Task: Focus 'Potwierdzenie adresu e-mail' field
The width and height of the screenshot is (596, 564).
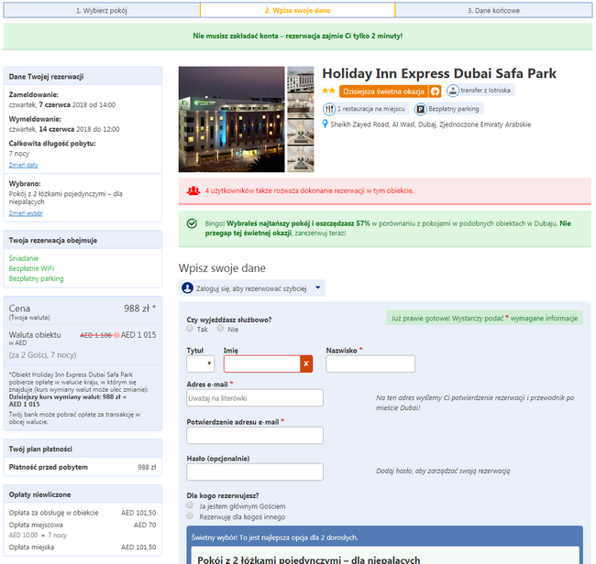Action: [255, 435]
